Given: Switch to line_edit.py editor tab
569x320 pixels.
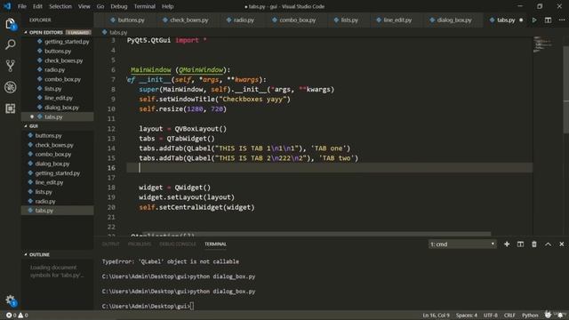Looking at the screenshot, I should coord(394,20).
